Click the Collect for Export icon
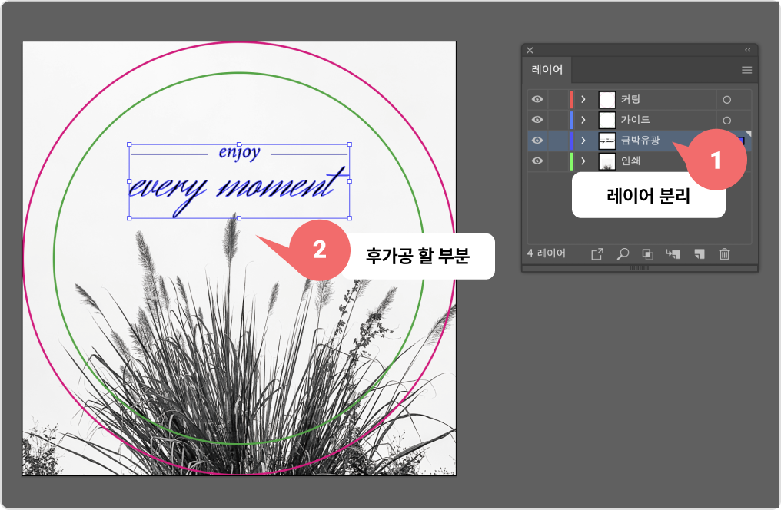The width and height of the screenshot is (781, 510). pyautogui.click(x=598, y=253)
